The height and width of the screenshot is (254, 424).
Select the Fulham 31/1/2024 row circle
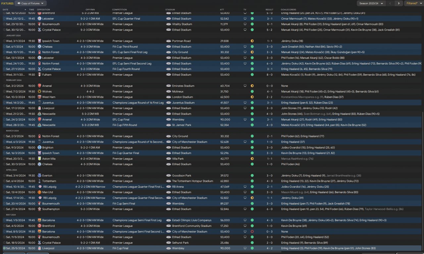point(4,75)
